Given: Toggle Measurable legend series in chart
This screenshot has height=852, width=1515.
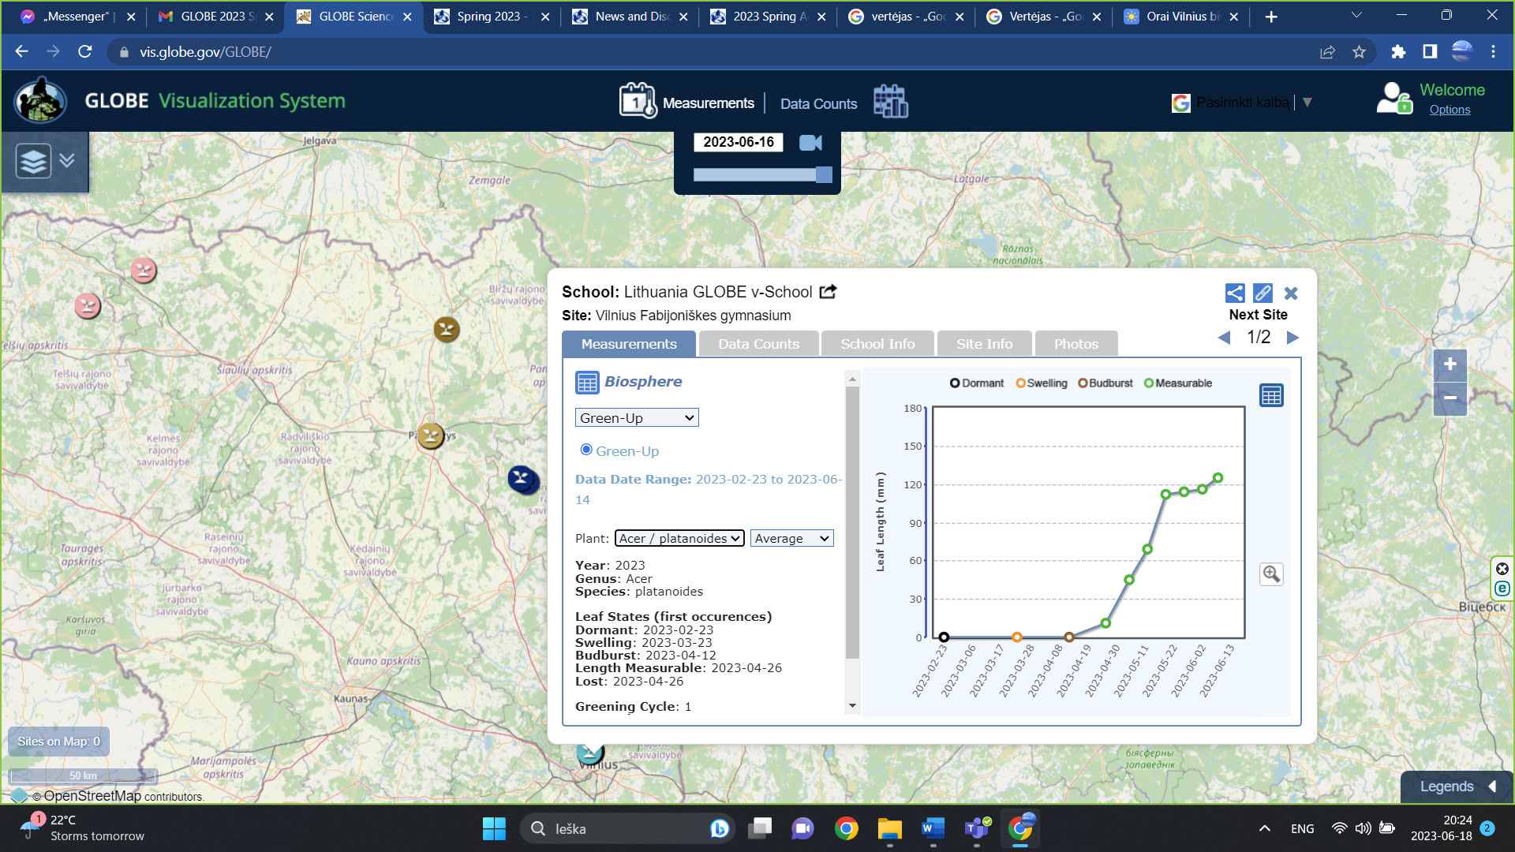Looking at the screenshot, I should (1177, 383).
